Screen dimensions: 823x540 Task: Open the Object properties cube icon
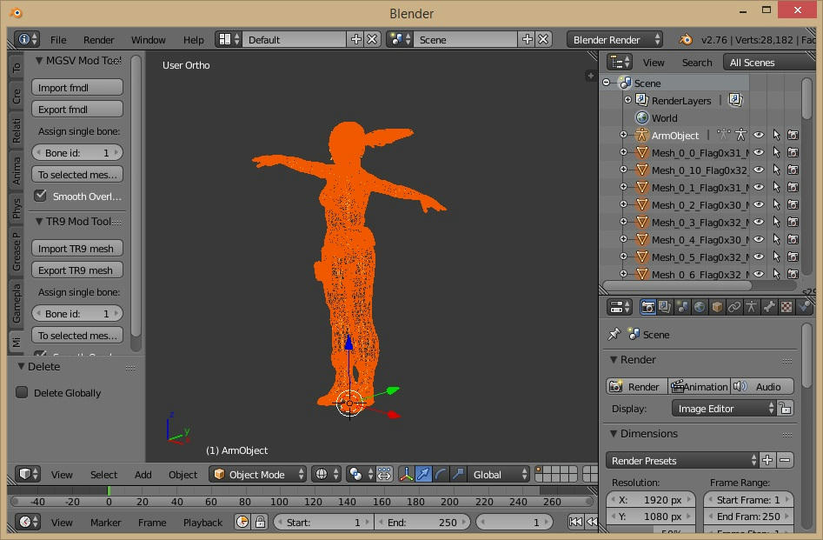[717, 307]
